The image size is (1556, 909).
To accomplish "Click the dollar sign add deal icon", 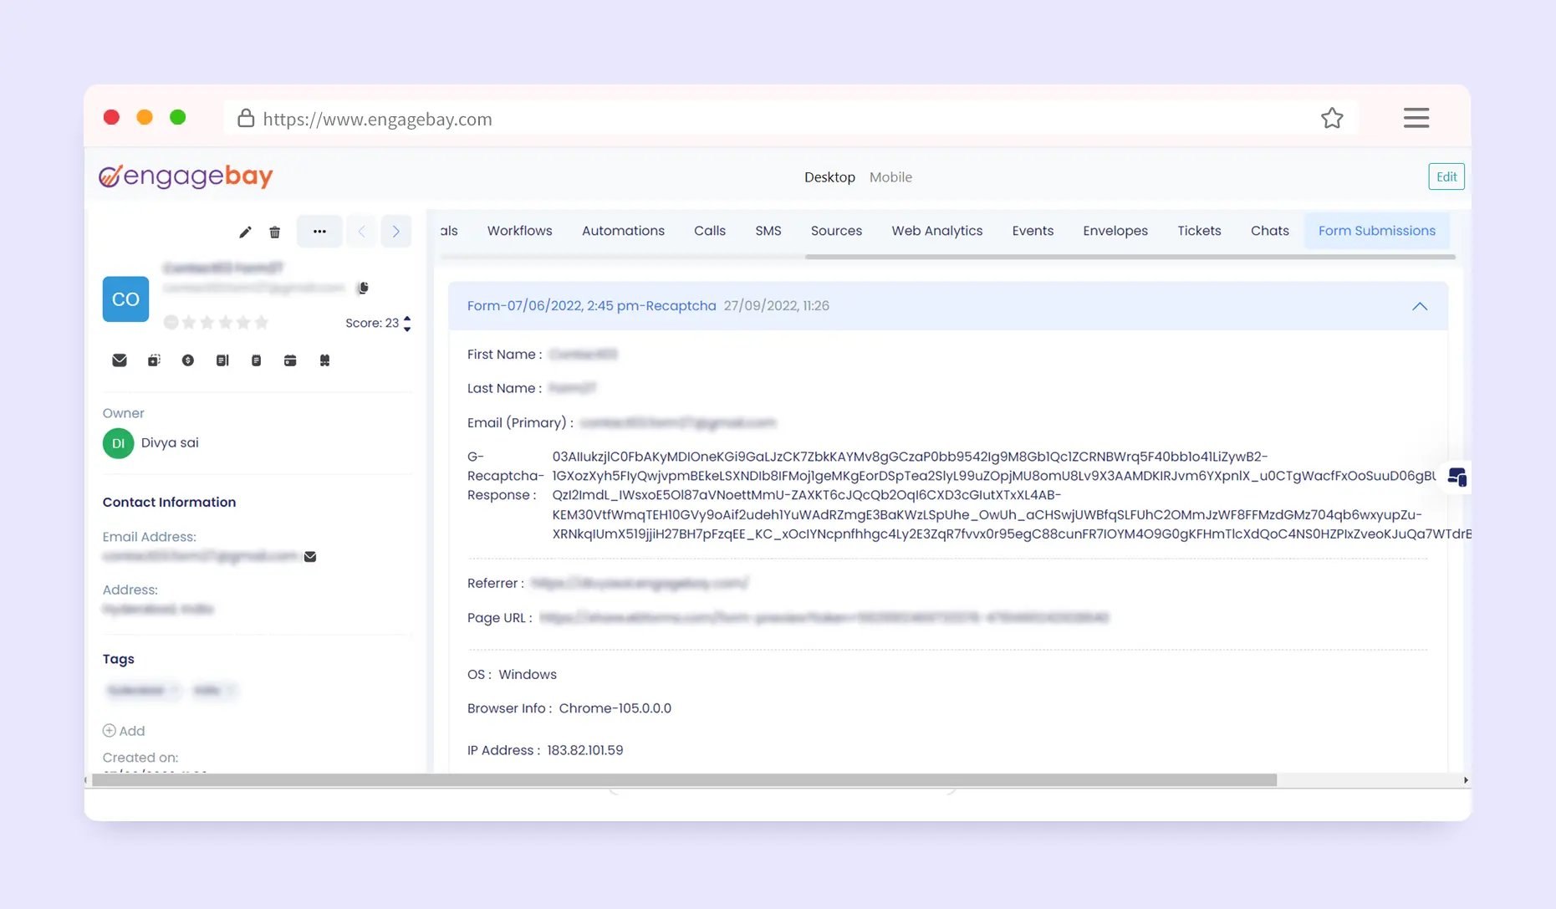I will pyautogui.click(x=188, y=360).
